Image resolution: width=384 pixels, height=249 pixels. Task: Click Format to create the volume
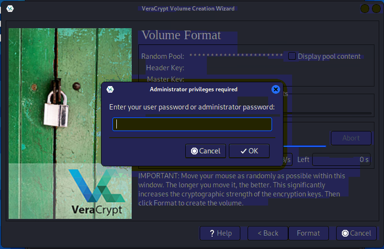click(x=308, y=233)
